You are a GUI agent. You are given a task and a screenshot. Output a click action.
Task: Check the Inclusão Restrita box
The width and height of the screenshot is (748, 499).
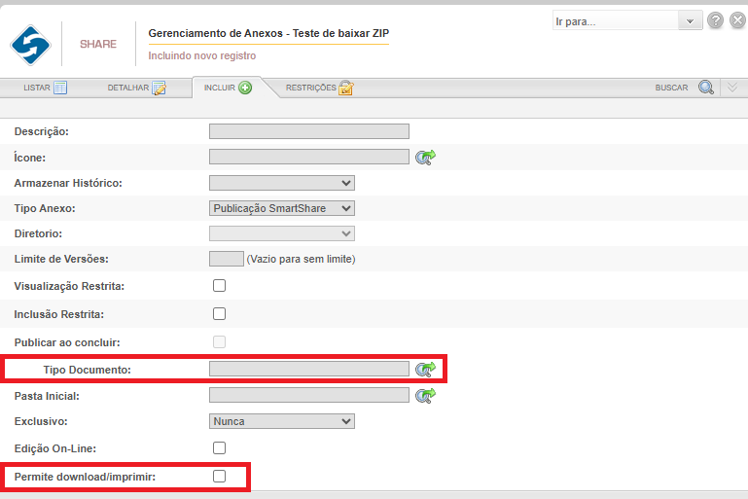click(219, 313)
